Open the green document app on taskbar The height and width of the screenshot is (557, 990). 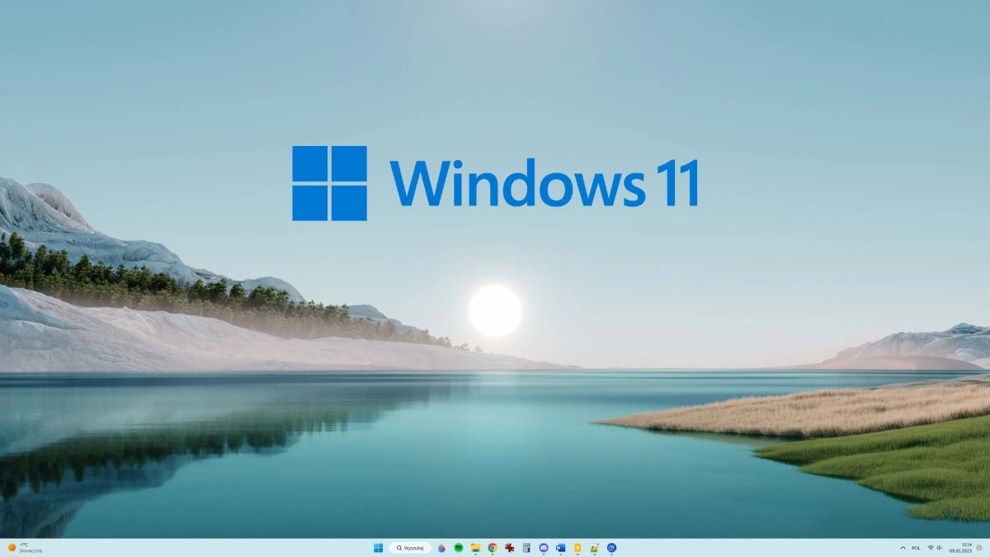pos(593,547)
